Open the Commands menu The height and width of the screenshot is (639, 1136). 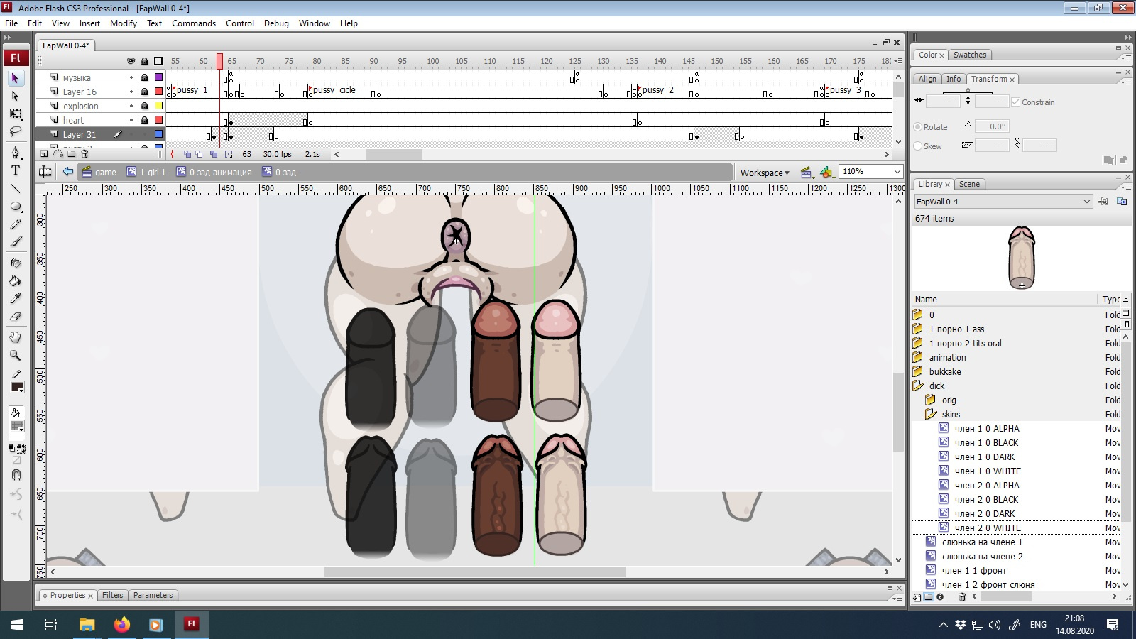[x=193, y=23]
